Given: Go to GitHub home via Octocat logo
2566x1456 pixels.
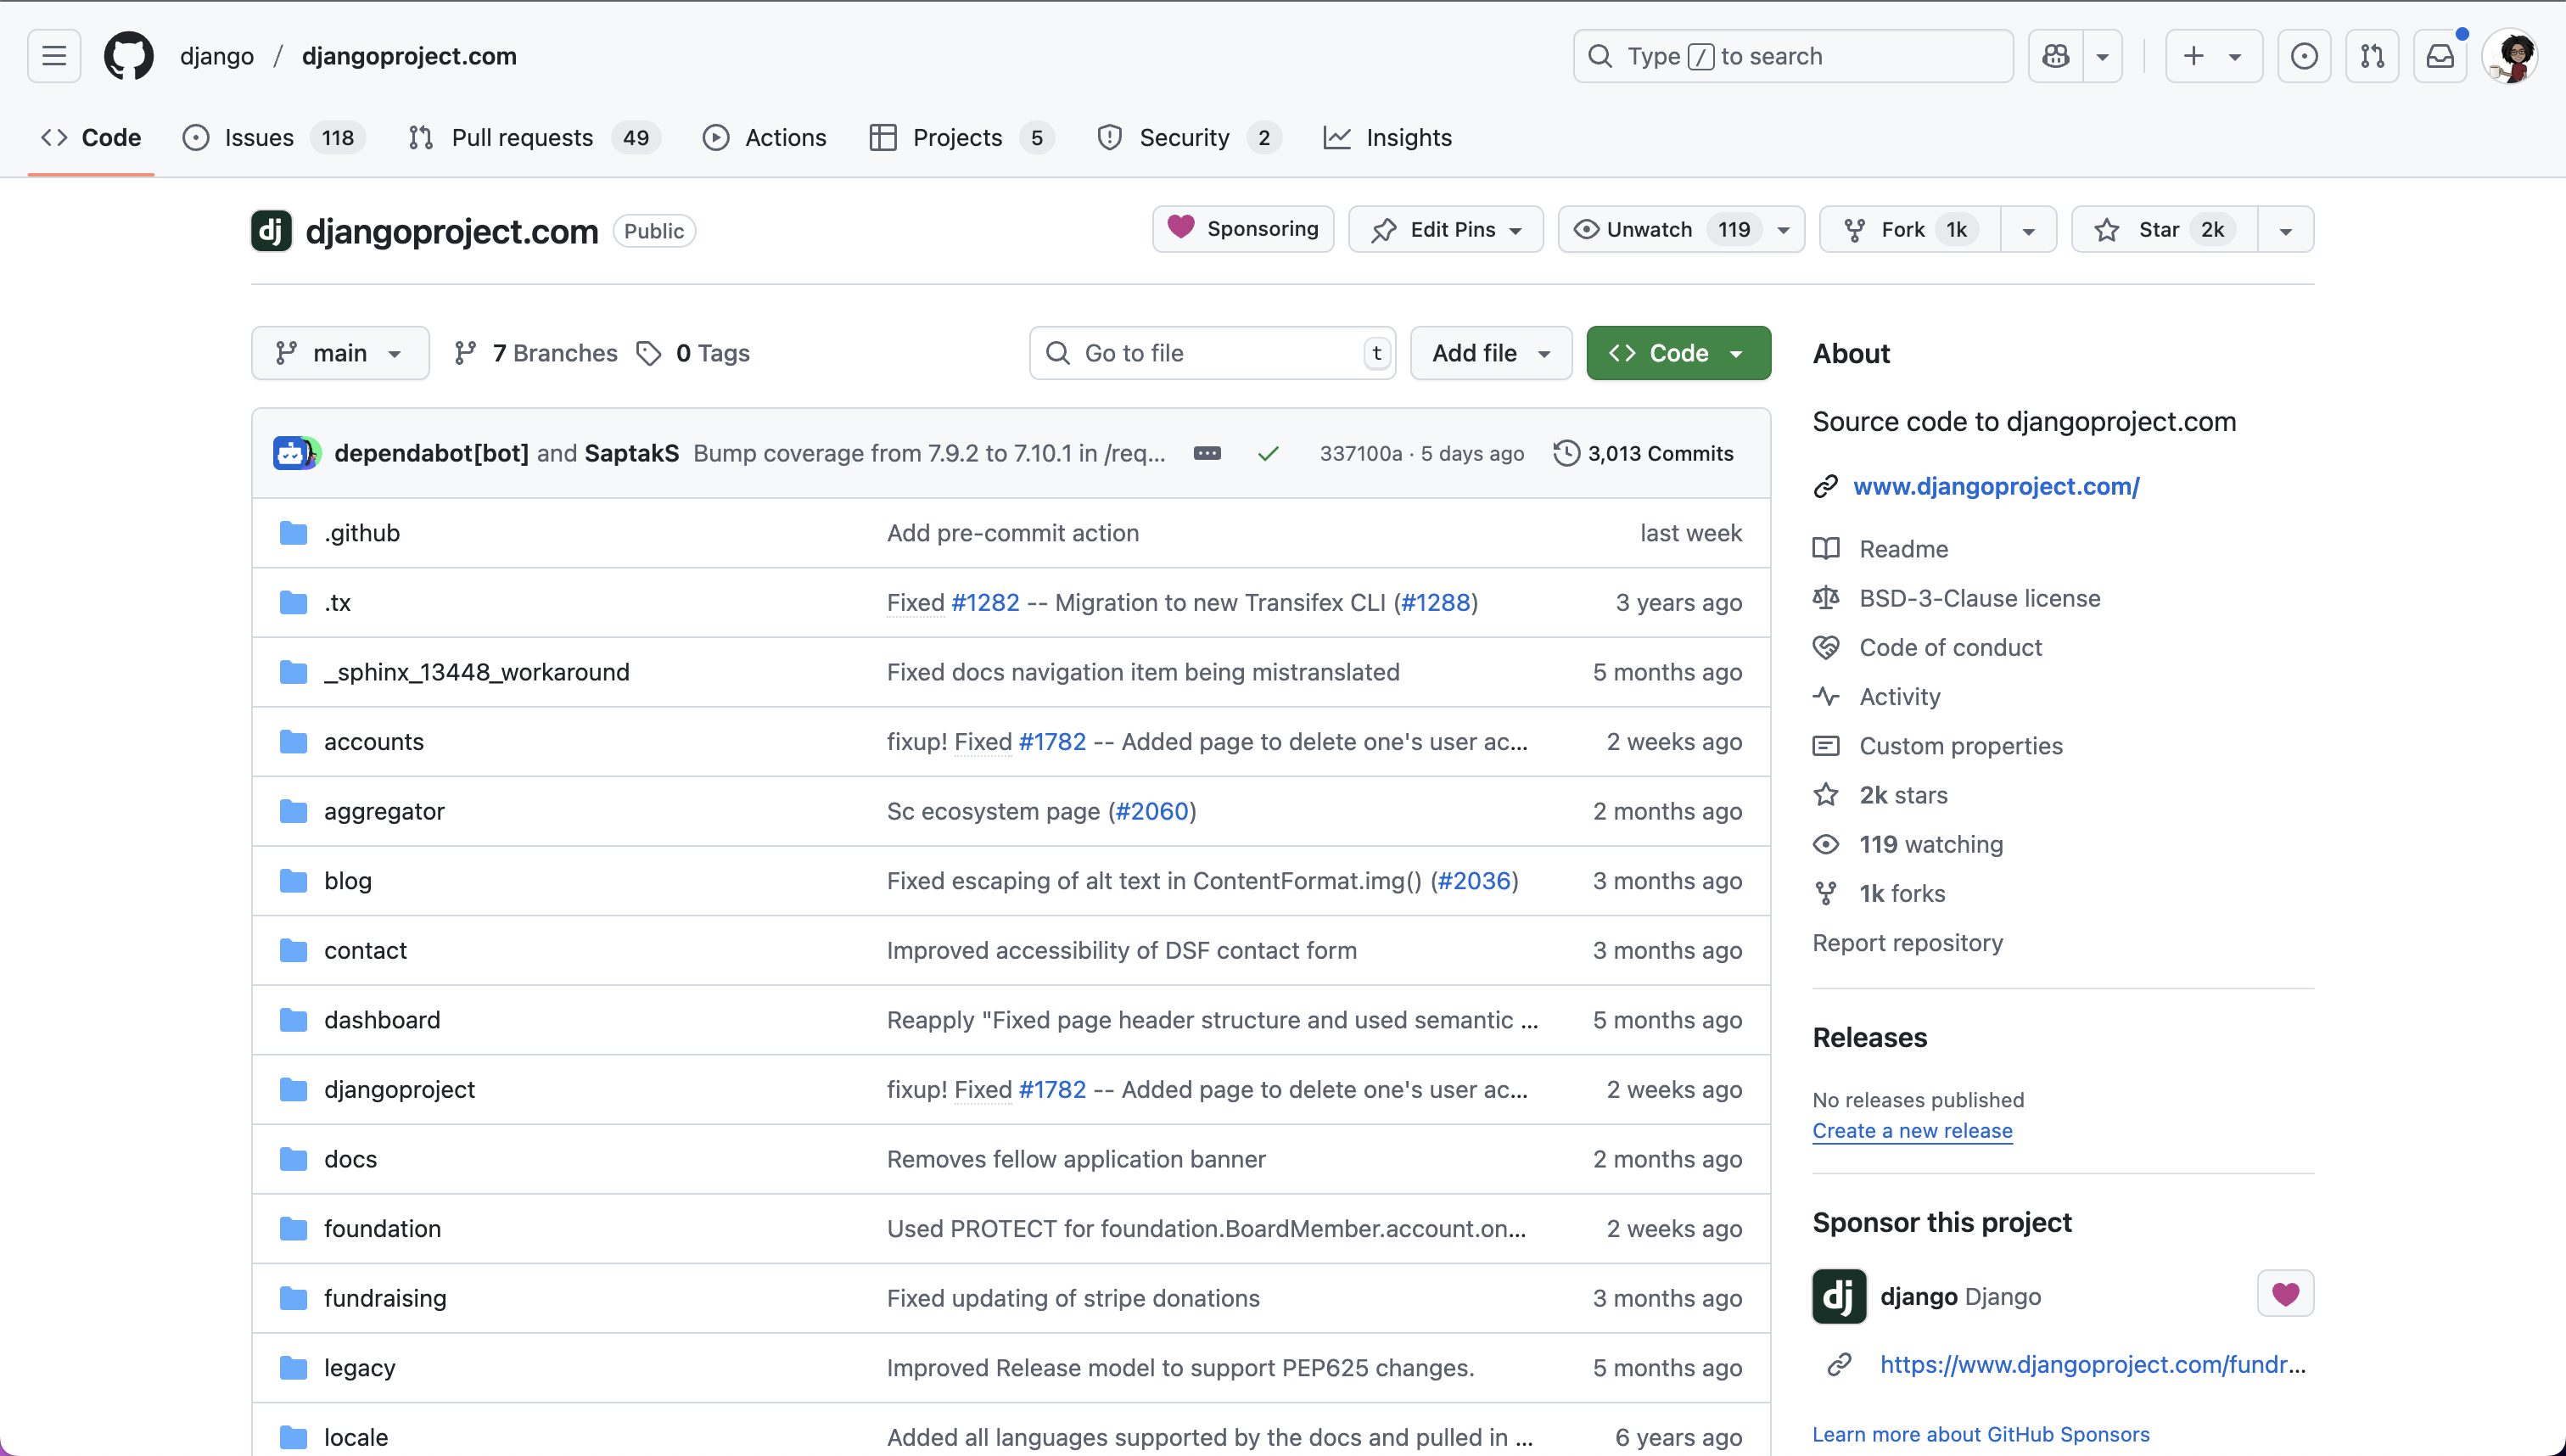Looking at the screenshot, I should coord(129,56).
